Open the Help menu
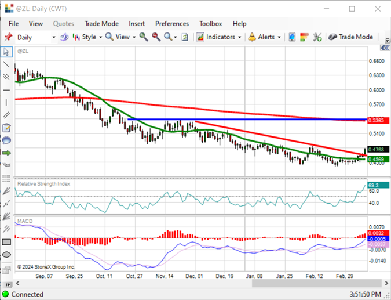The height and width of the screenshot is (300, 391). pyautogui.click(x=240, y=24)
